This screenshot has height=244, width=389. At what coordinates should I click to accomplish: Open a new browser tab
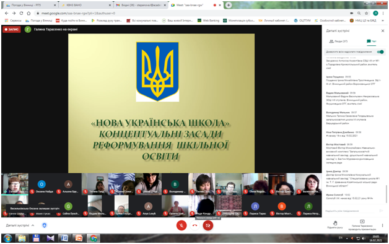(229, 5)
